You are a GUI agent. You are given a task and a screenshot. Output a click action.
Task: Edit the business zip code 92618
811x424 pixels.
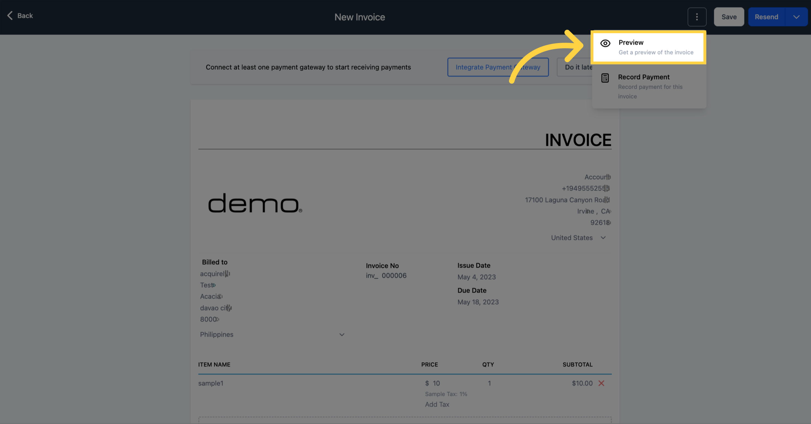tap(600, 223)
